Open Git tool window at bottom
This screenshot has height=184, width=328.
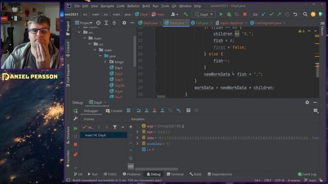tap(78, 174)
